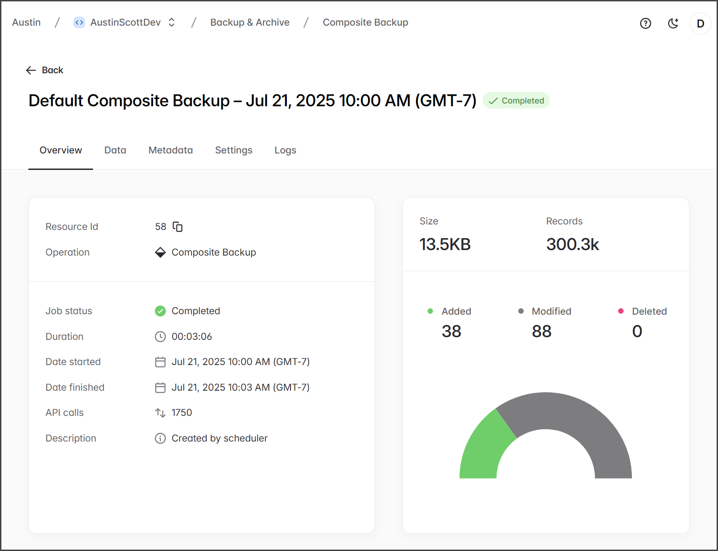The height and width of the screenshot is (551, 718).
Task: Open the Metadata tab
Action: click(170, 150)
